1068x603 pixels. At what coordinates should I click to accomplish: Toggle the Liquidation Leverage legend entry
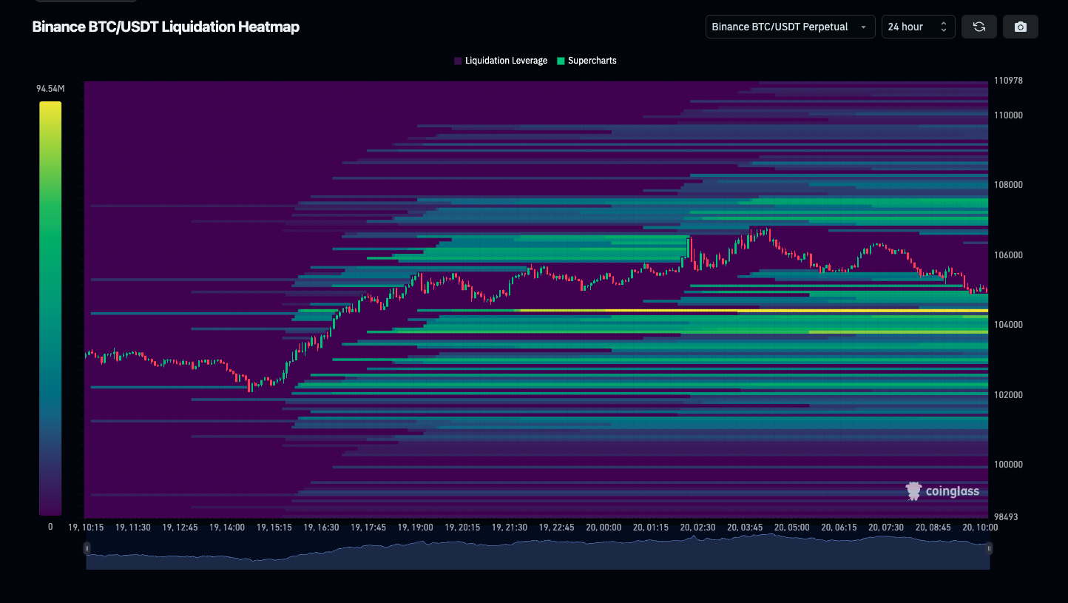[x=501, y=61]
